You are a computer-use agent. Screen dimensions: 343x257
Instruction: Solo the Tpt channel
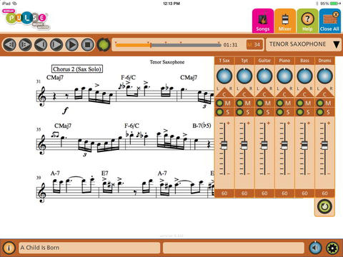[240, 112]
